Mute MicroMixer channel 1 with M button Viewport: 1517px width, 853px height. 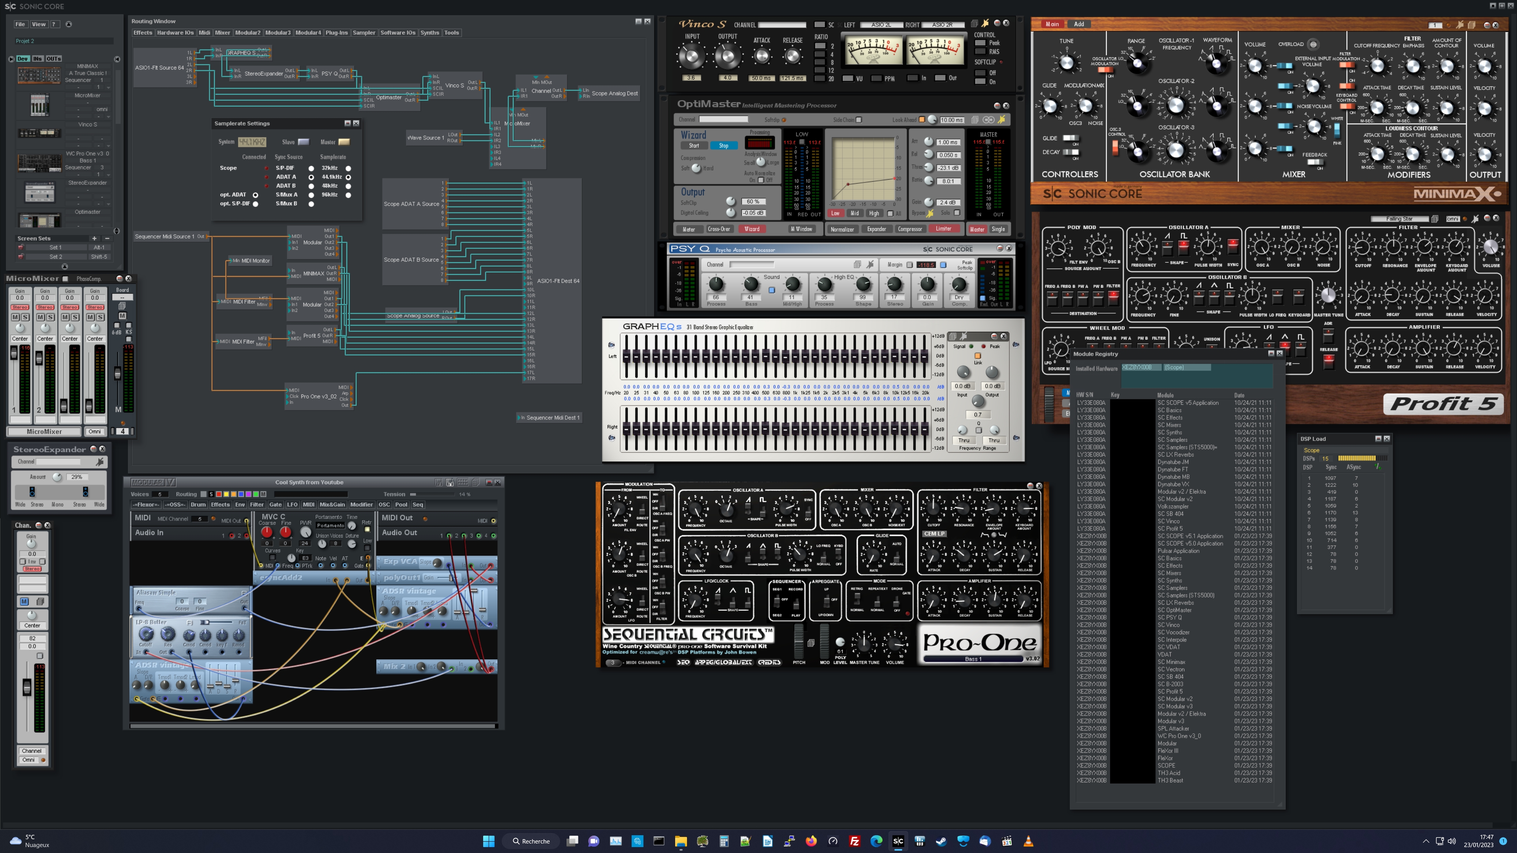[x=15, y=317]
